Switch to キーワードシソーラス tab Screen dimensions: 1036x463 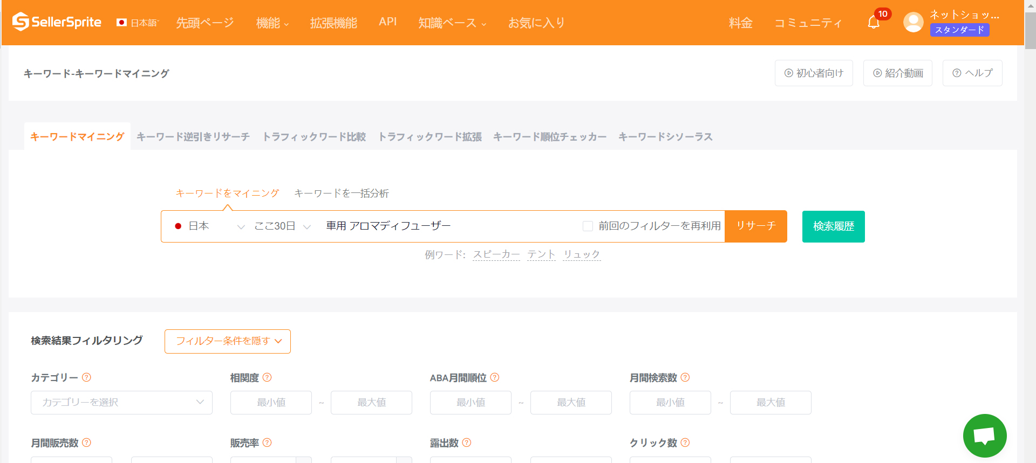click(x=665, y=136)
